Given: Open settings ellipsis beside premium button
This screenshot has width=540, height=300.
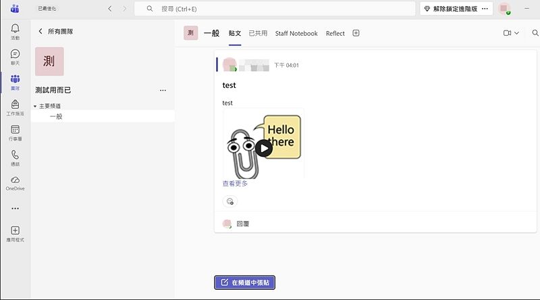Looking at the screenshot, I should [485, 9].
